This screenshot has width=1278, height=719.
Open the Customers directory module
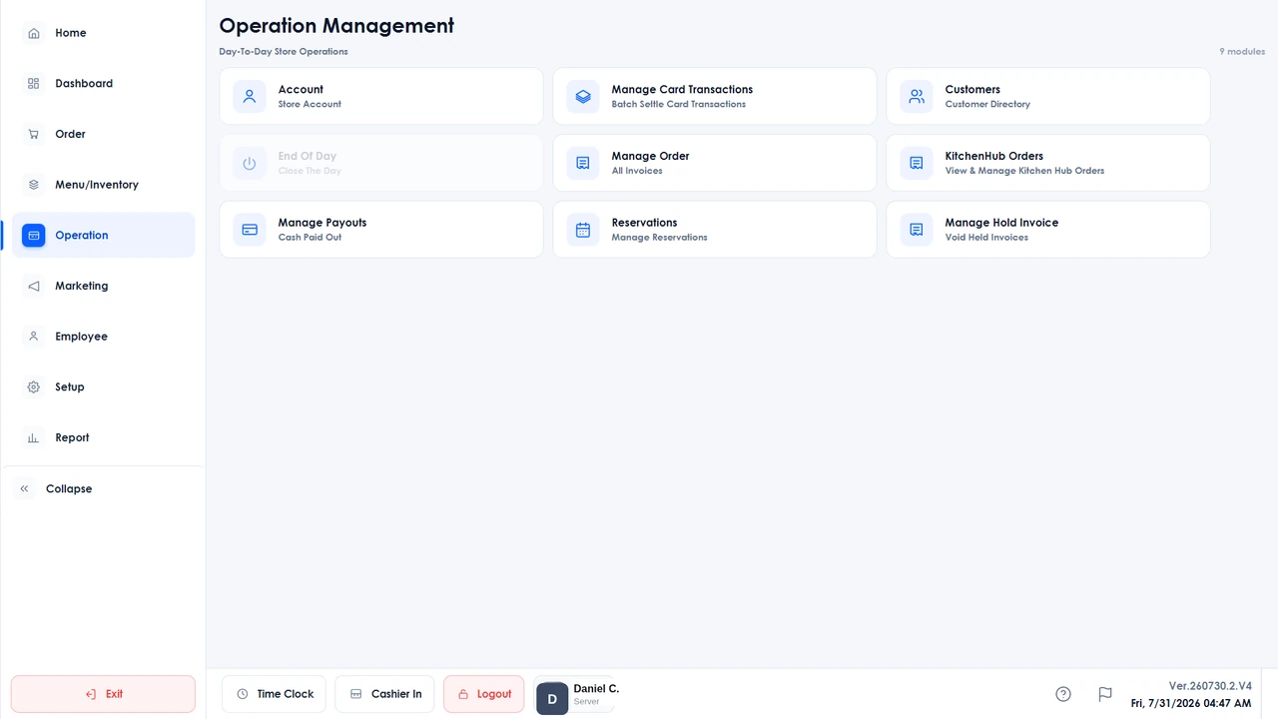point(1048,97)
